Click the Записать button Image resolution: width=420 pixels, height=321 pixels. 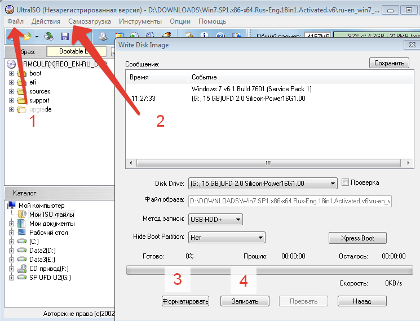(x=245, y=301)
